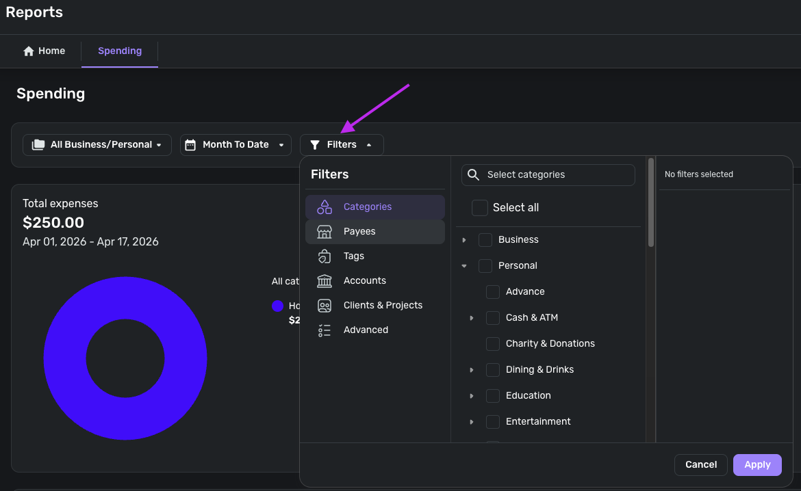Click the Clients & Projects icon

click(x=325, y=305)
